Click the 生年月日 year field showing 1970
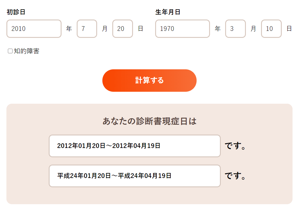 coord(182,29)
